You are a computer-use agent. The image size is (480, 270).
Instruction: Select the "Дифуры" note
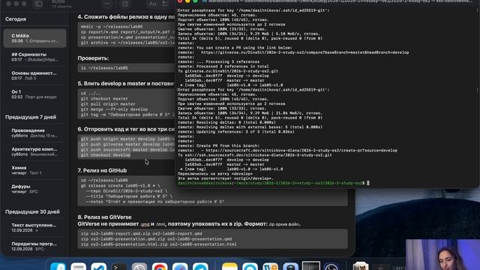click(x=35, y=189)
